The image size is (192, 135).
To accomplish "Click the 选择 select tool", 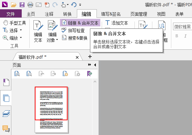I will pyautogui.click(x=10, y=30).
